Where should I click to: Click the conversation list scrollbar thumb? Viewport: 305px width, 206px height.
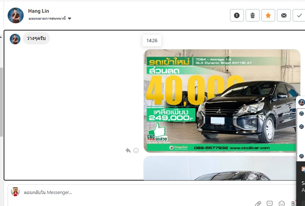[x=1, y=102]
